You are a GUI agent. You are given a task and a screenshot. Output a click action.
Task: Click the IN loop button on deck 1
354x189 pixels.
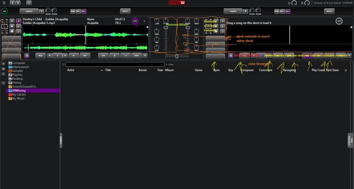pos(74,55)
